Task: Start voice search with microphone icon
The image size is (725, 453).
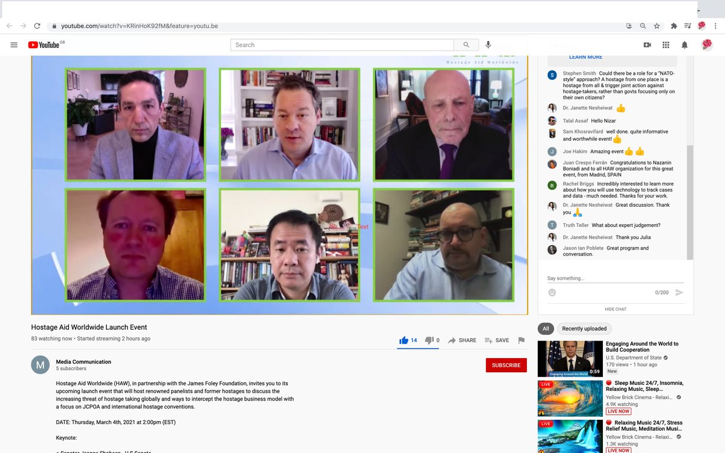Action: click(x=488, y=45)
